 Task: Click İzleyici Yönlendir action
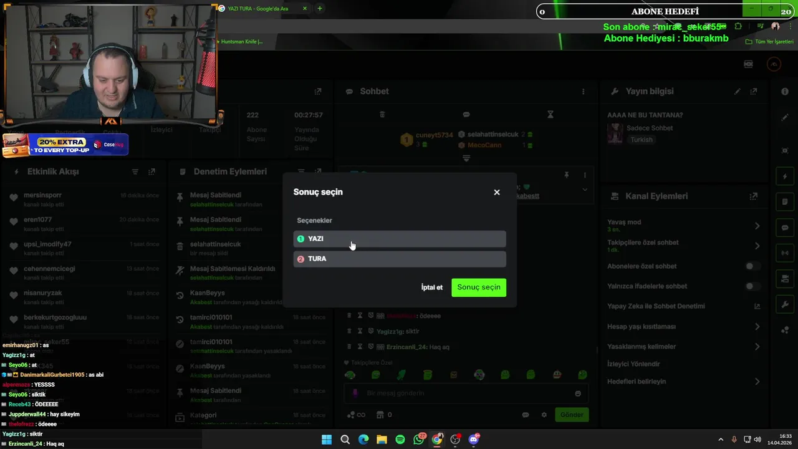[x=633, y=364]
